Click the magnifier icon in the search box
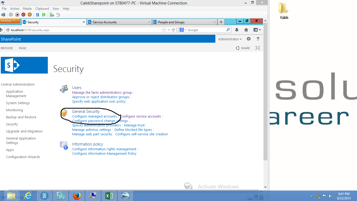Screen dimensions: 357x201 click(228, 30)
